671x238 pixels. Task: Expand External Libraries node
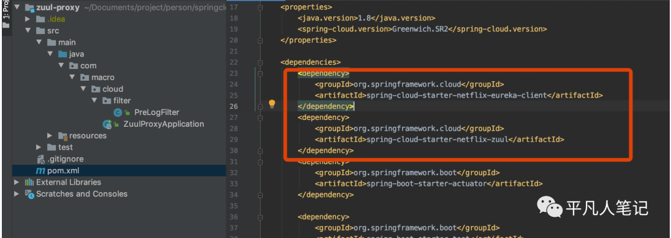tap(17, 182)
